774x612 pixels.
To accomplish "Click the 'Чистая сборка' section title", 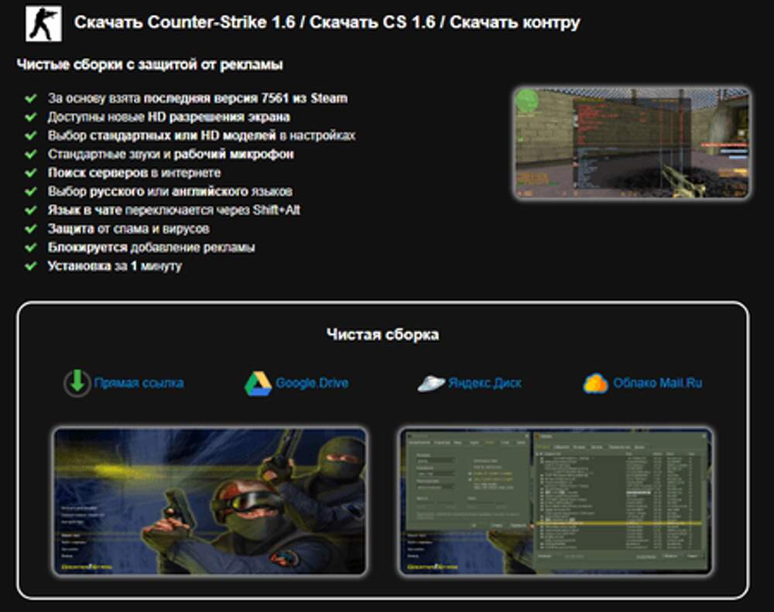I will [x=382, y=334].
